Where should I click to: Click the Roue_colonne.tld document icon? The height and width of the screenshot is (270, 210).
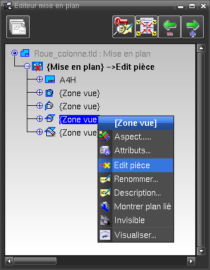click(x=25, y=53)
